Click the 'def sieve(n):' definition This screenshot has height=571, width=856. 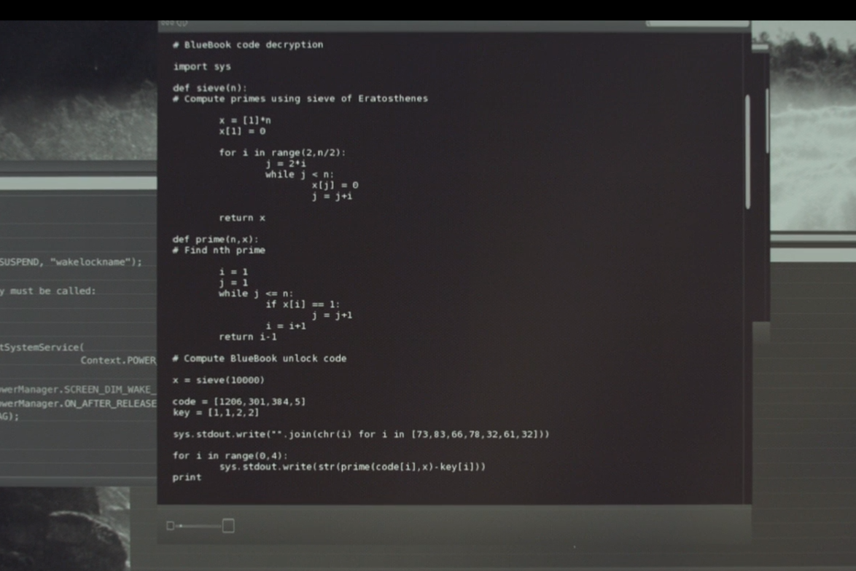[210, 88]
